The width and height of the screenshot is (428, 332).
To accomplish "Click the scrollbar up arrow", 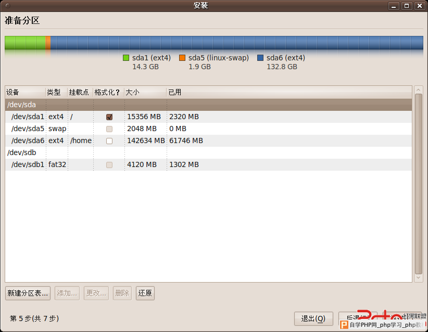I will coord(419,90).
